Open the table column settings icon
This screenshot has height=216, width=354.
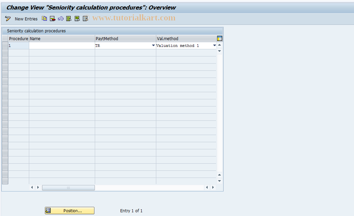219,38
